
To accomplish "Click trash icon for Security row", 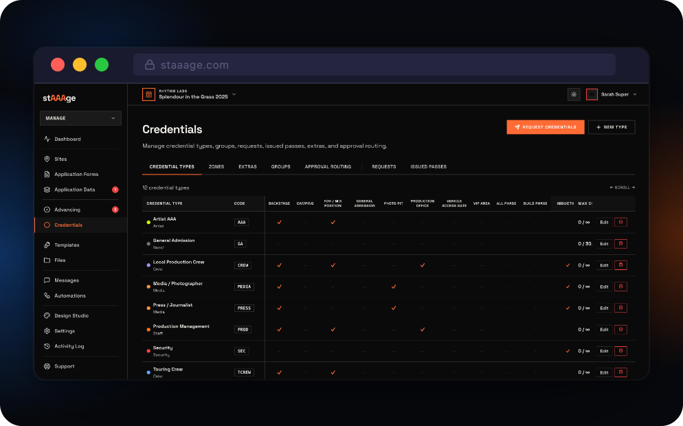I will [620, 350].
